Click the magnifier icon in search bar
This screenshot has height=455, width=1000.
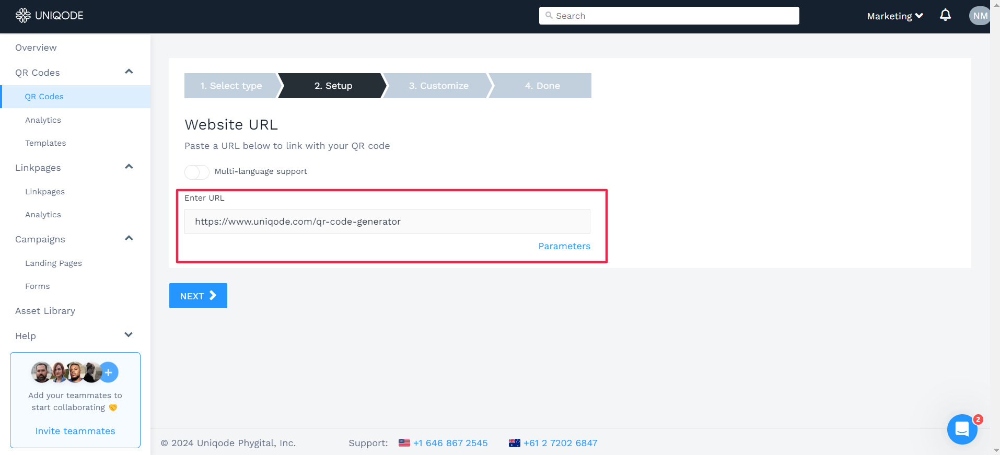[x=549, y=16]
